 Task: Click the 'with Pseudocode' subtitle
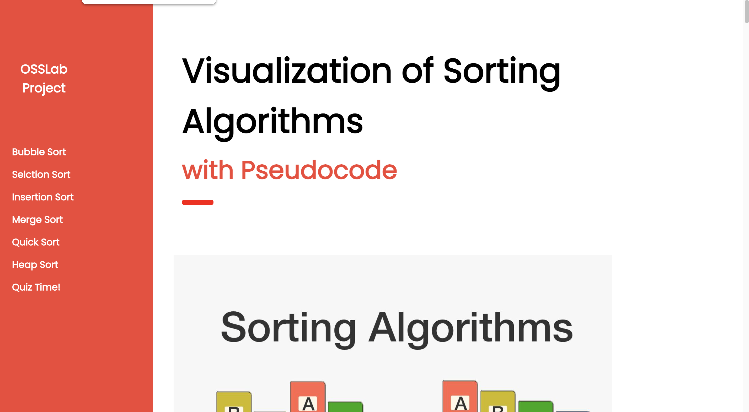pos(289,170)
